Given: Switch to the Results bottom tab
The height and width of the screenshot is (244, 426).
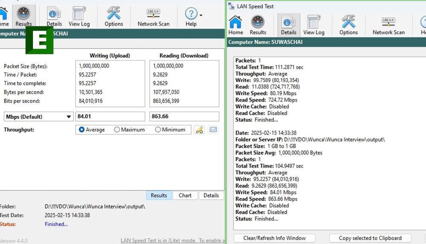Looking at the screenshot, I should (159, 195).
